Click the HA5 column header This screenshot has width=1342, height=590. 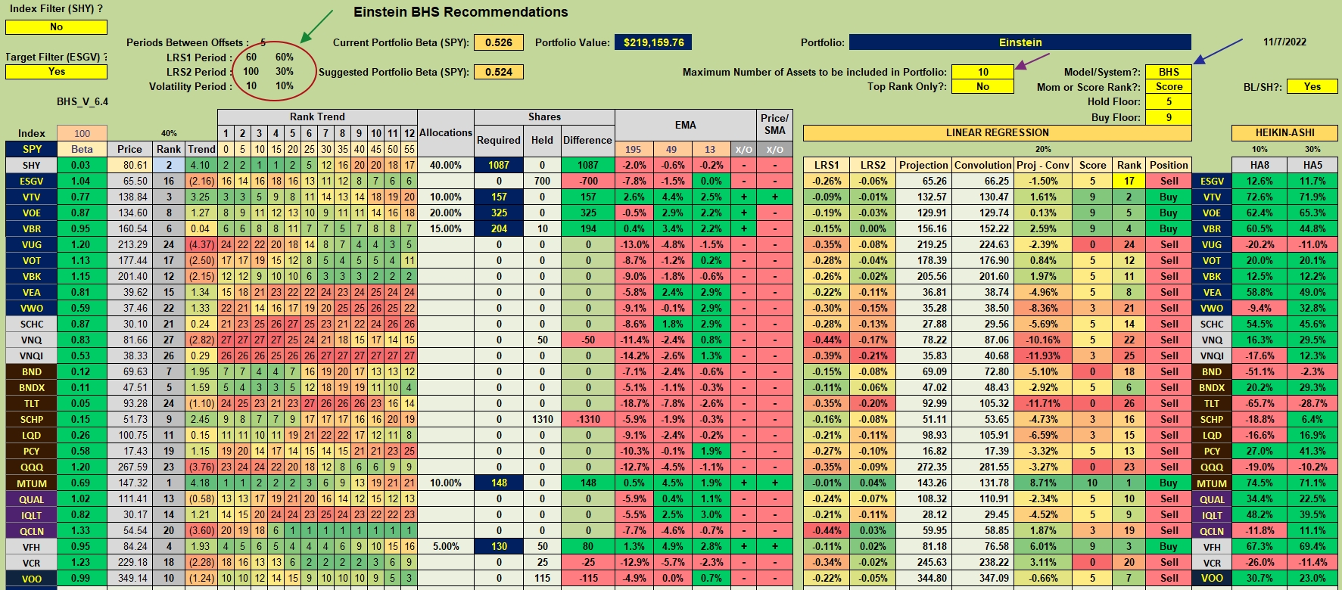coord(1312,165)
